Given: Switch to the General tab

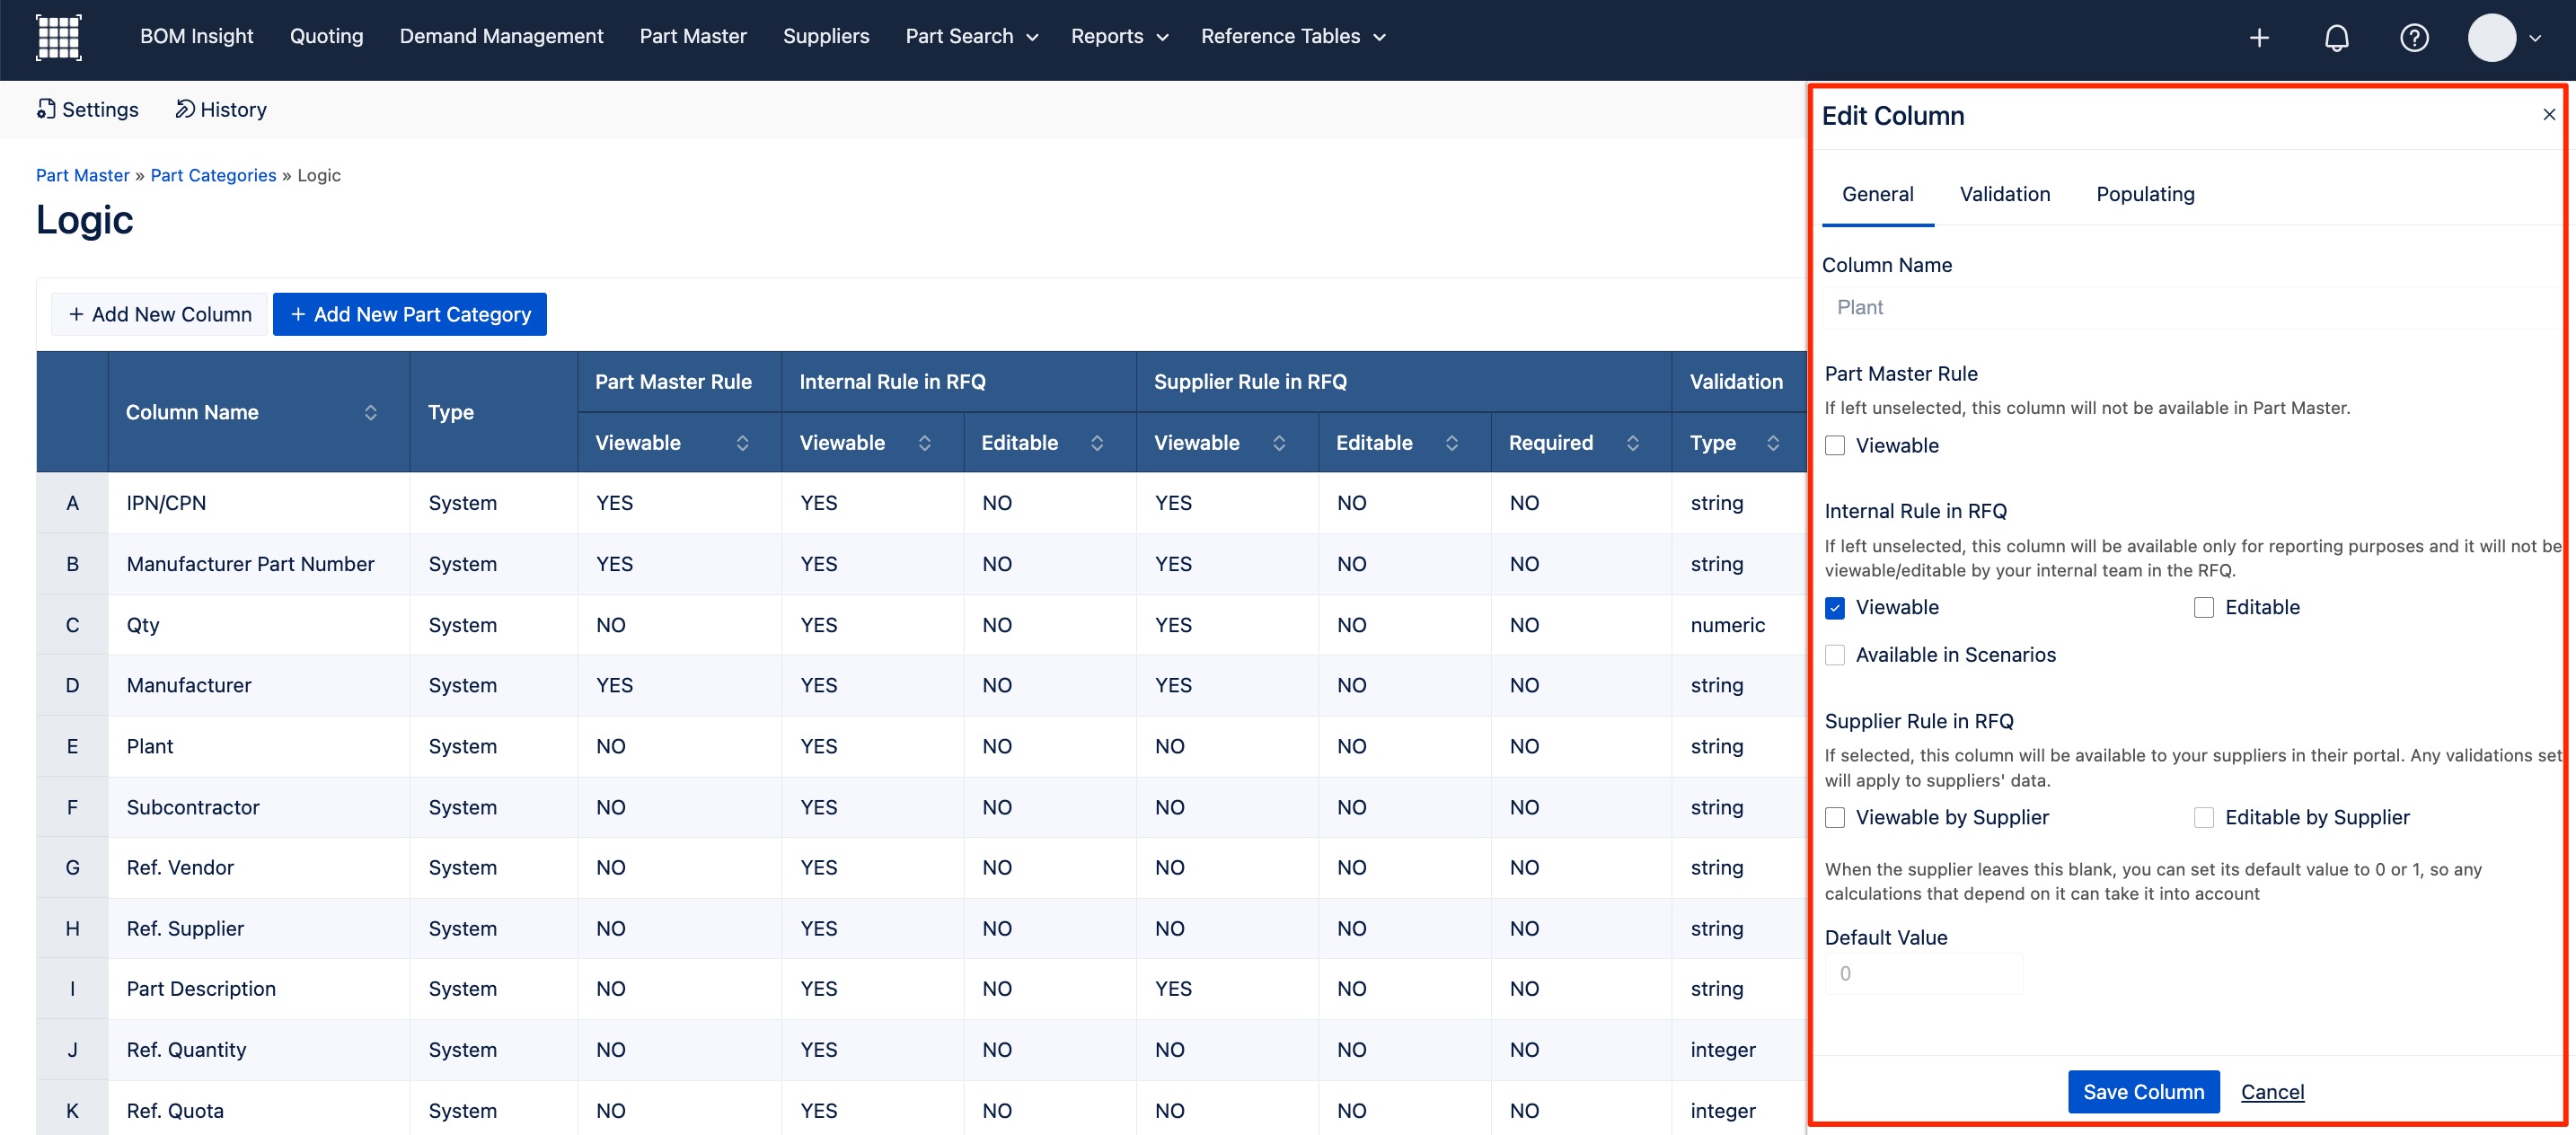Looking at the screenshot, I should 1877,195.
